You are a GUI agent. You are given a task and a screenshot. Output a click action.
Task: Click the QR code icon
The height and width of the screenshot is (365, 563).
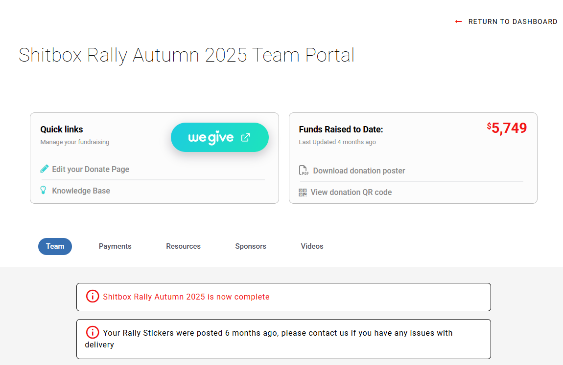(303, 193)
